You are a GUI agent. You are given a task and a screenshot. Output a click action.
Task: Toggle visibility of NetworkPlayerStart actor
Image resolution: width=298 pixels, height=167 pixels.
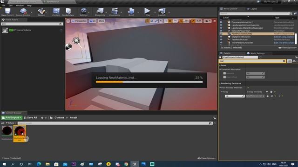click(221, 31)
